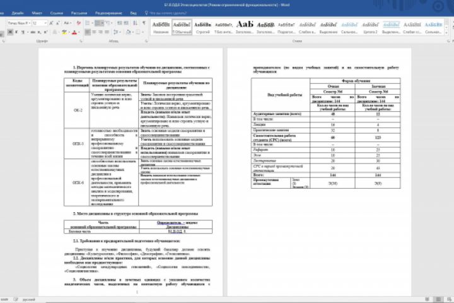Click the Tell me search field
454x303 pixels.
(x=168, y=13)
